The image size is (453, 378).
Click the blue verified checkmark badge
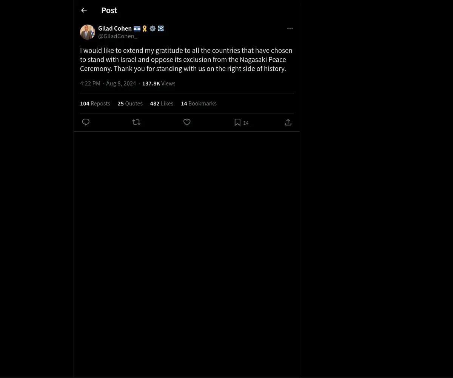153,28
